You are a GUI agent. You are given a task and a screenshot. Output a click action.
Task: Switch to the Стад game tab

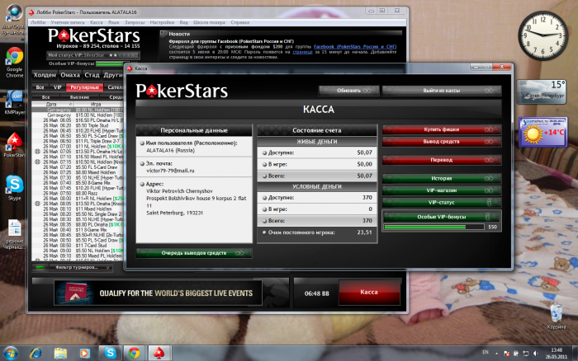coord(92,75)
